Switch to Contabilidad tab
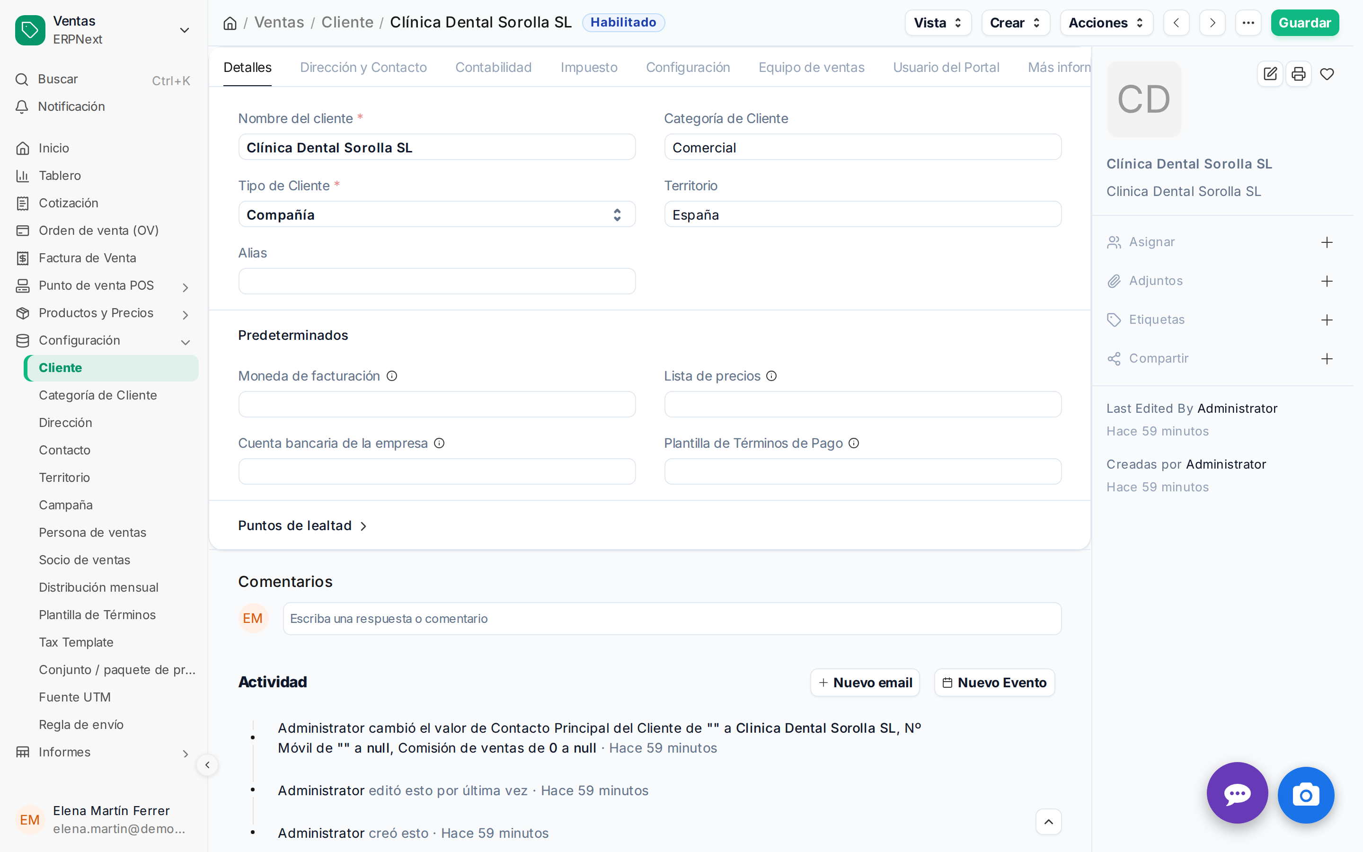 [x=494, y=68]
